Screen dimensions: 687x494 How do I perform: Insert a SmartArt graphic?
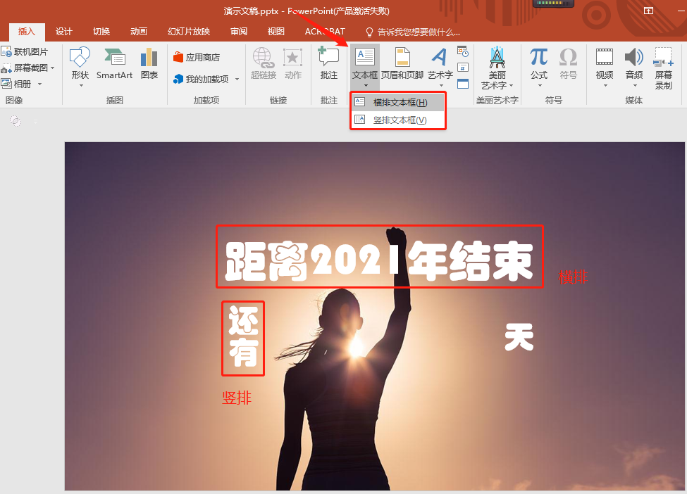(114, 64)
